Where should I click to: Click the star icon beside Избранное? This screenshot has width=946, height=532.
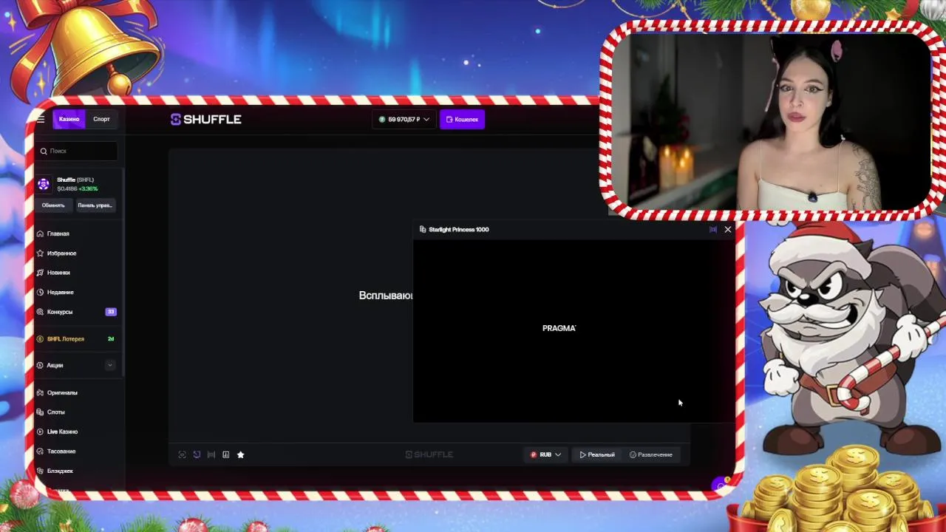click(41, 253)
